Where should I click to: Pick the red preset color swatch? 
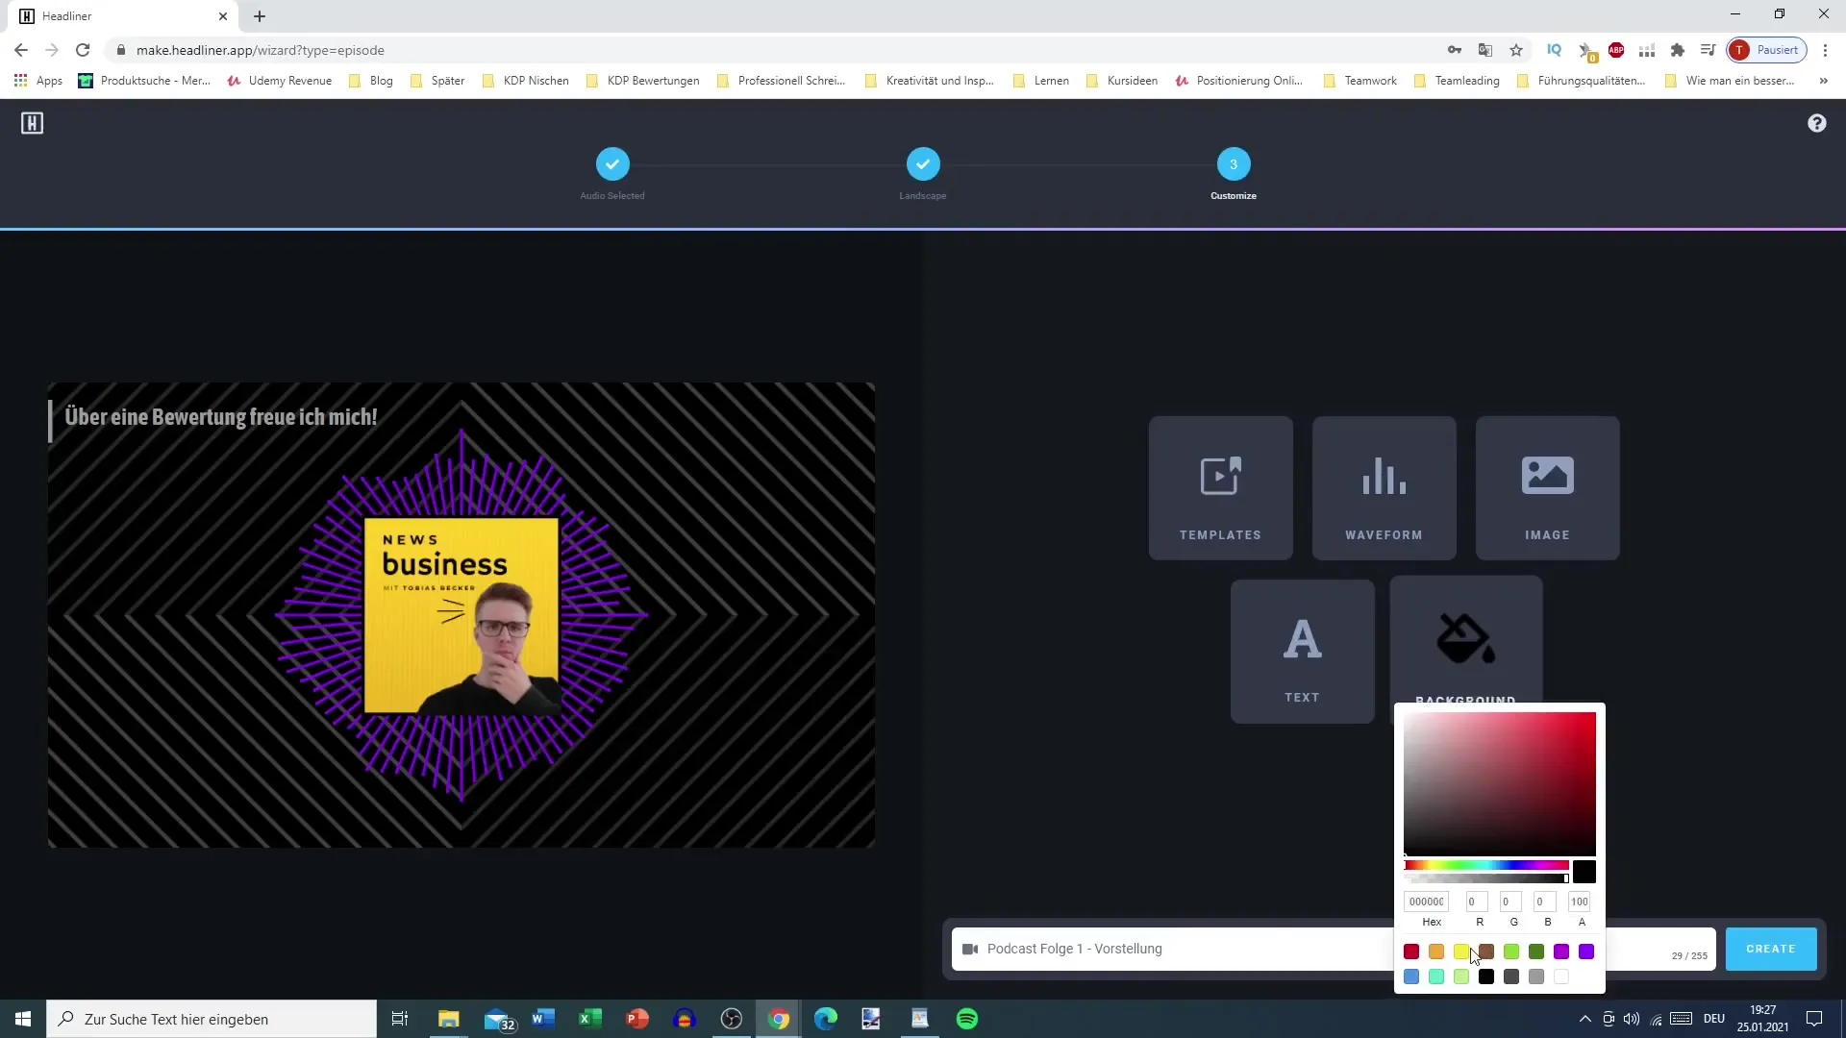pyautogui.click(x=1411, y=951)
